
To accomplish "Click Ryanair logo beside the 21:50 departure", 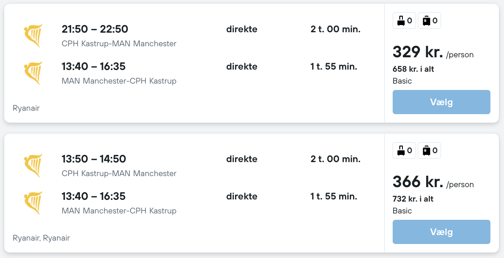I will [x=33, y=36].
